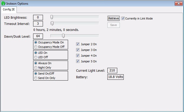
Task: Click the Current Light Level value box
Action: [112, 70]
